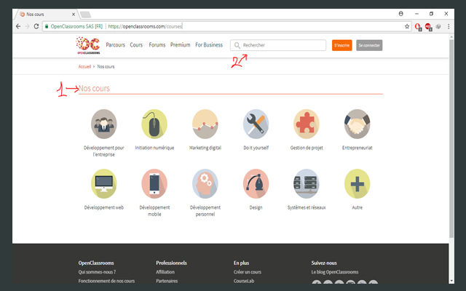Open the Parcours menu item

[x=115, y=45]
